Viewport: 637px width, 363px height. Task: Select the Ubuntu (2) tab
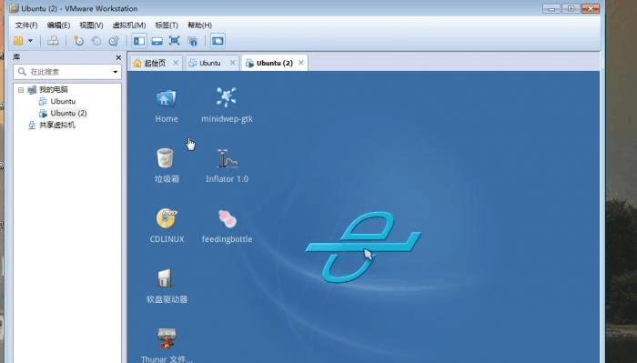(274, 63)
